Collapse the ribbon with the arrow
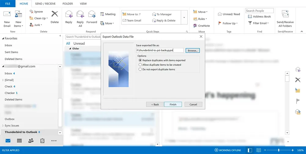Viewport: 306px width, 154px height. point(302,31)
